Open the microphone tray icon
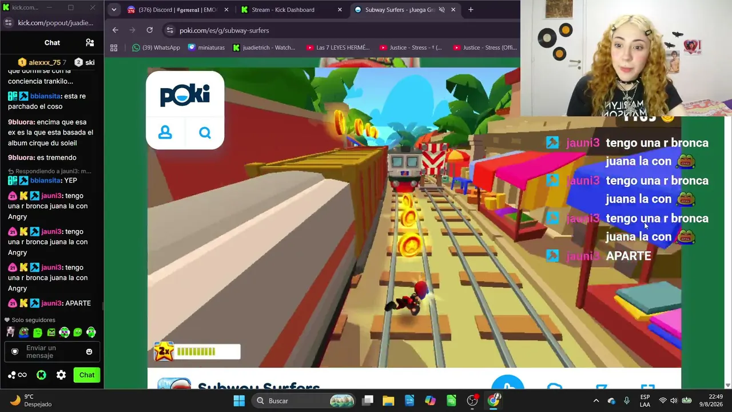 [x=627, y=401]
